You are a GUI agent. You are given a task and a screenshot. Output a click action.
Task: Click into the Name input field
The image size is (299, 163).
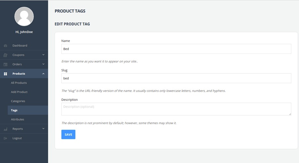coord(176,49)
